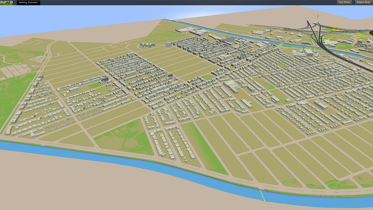Click the Betaville logo

pyautogui.click(x=7, y=2)
